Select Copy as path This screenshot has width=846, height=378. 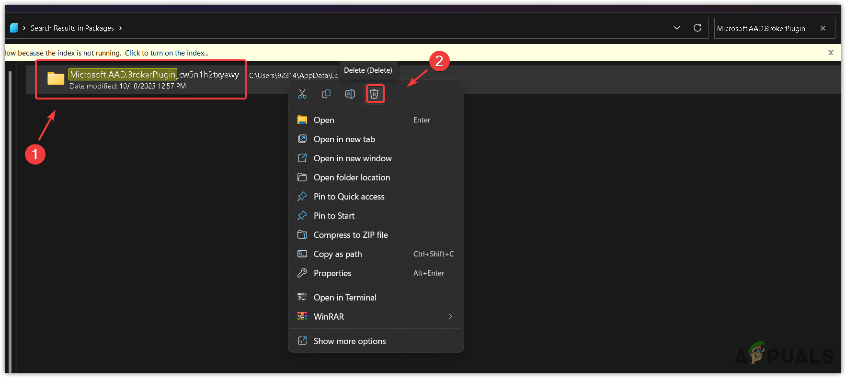tap(376, 254)
